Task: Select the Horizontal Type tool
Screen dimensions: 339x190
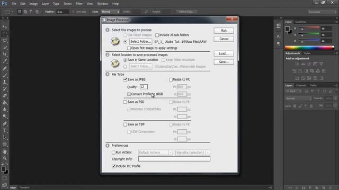Action: click(5, 130)
